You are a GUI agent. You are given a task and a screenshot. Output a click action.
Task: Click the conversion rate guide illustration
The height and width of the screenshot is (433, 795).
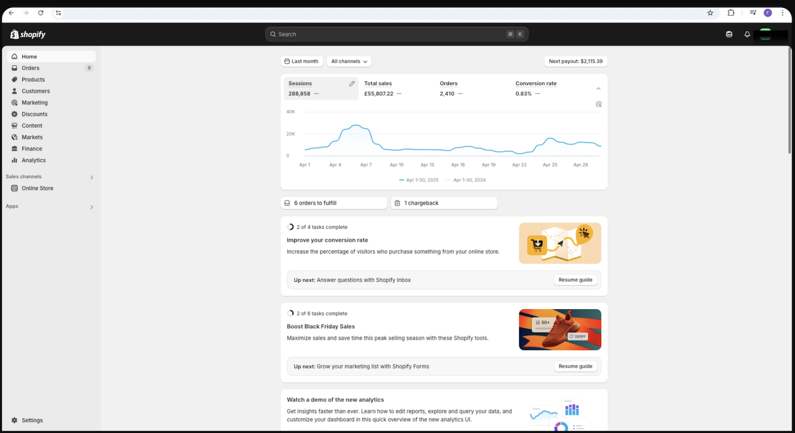click(560, 243)
